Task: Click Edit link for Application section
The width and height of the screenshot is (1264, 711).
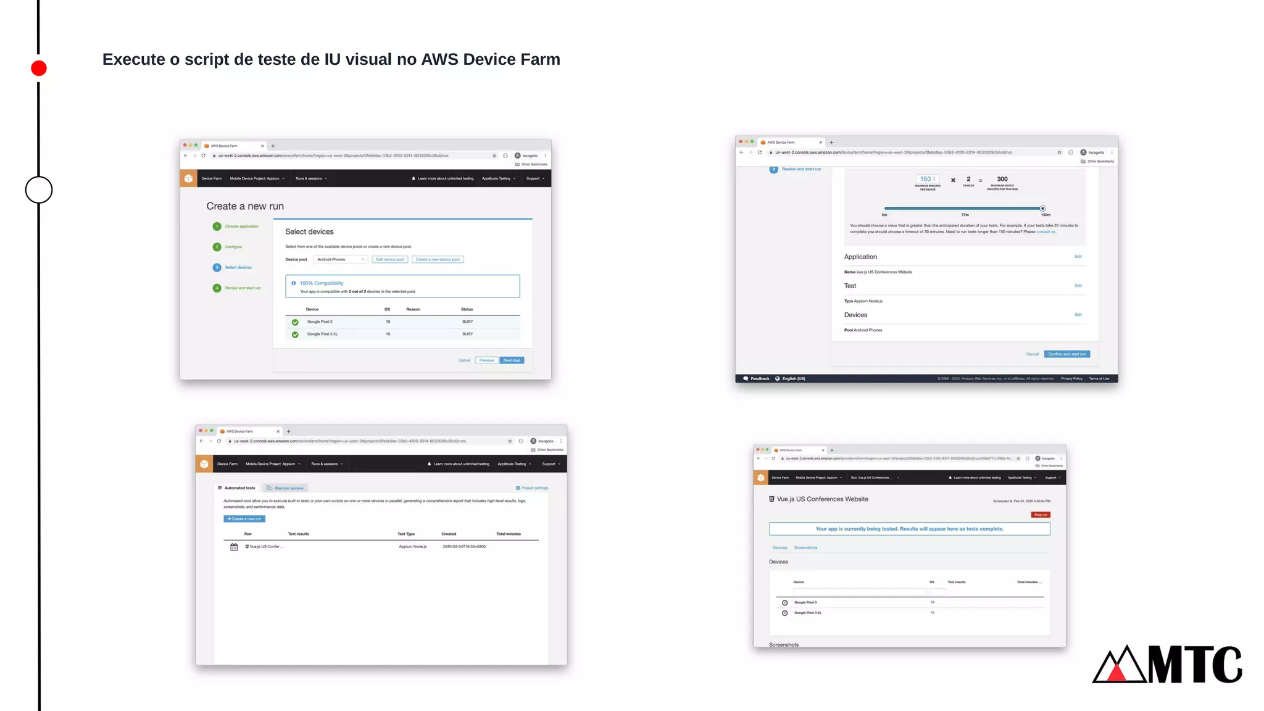Action: (x=1078, y=257)
